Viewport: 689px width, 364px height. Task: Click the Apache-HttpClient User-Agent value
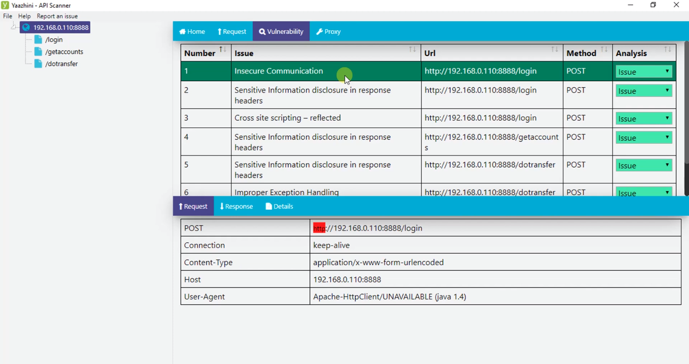click(389, 297)
